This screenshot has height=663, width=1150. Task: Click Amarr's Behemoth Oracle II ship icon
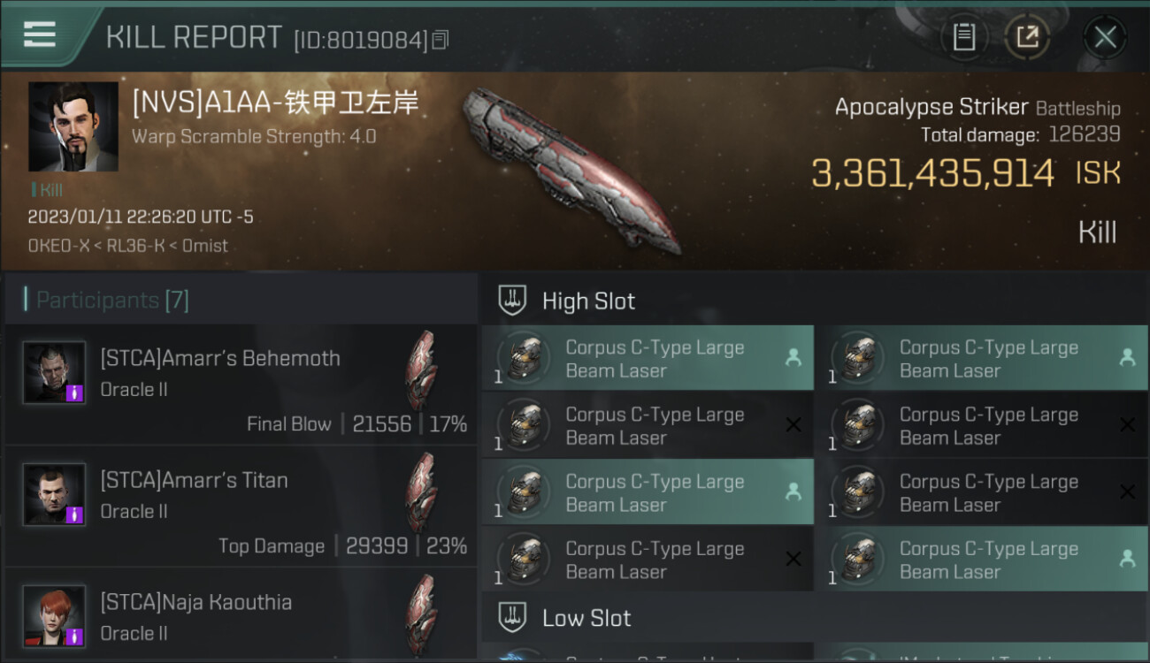422,371
